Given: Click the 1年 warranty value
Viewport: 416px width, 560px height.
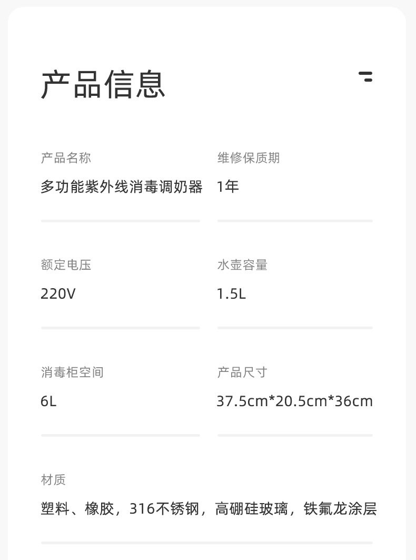Looking at the screenshot, I should (228, 187).
